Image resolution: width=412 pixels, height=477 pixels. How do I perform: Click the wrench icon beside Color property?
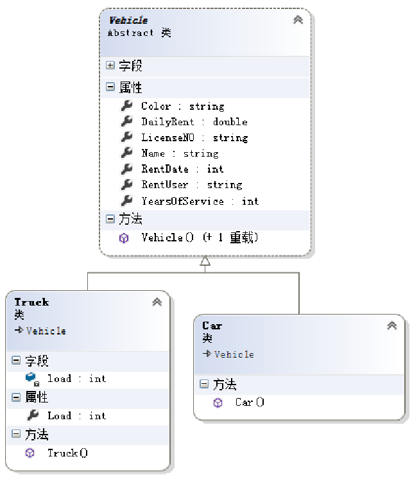(126, 106)
